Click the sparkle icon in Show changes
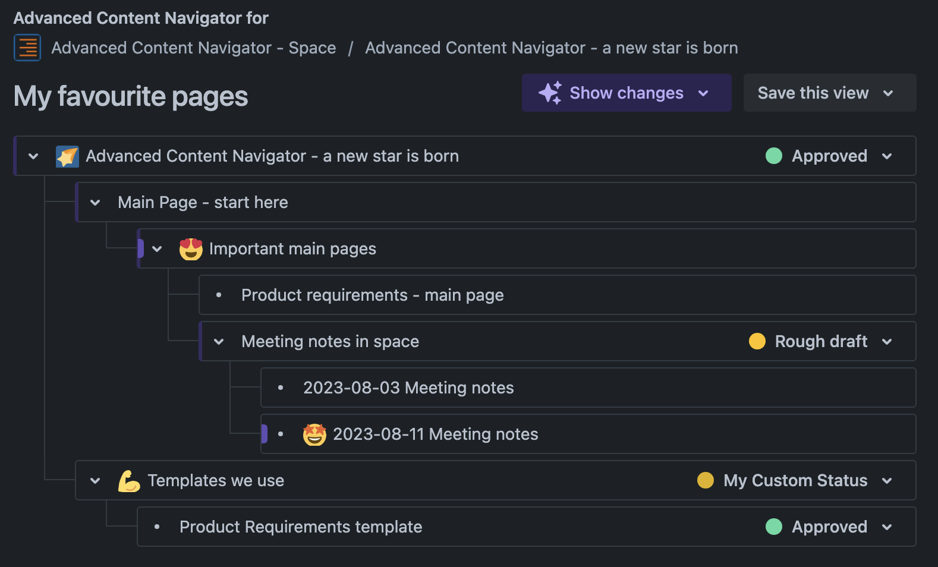The width and height of the screenshot is (938, 567). pyautogui.click(x=550, y=93)
